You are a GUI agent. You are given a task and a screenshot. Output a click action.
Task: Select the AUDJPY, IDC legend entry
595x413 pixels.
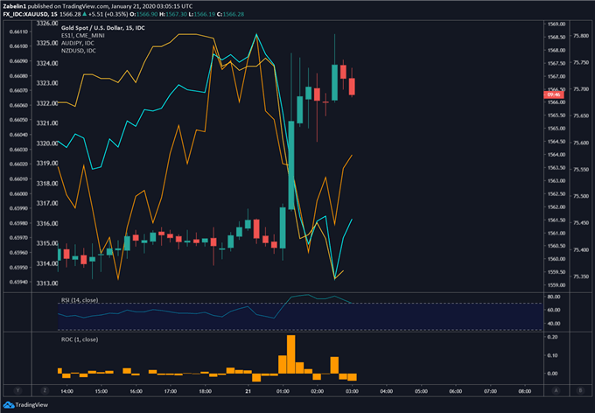click(x=78, y=43)
